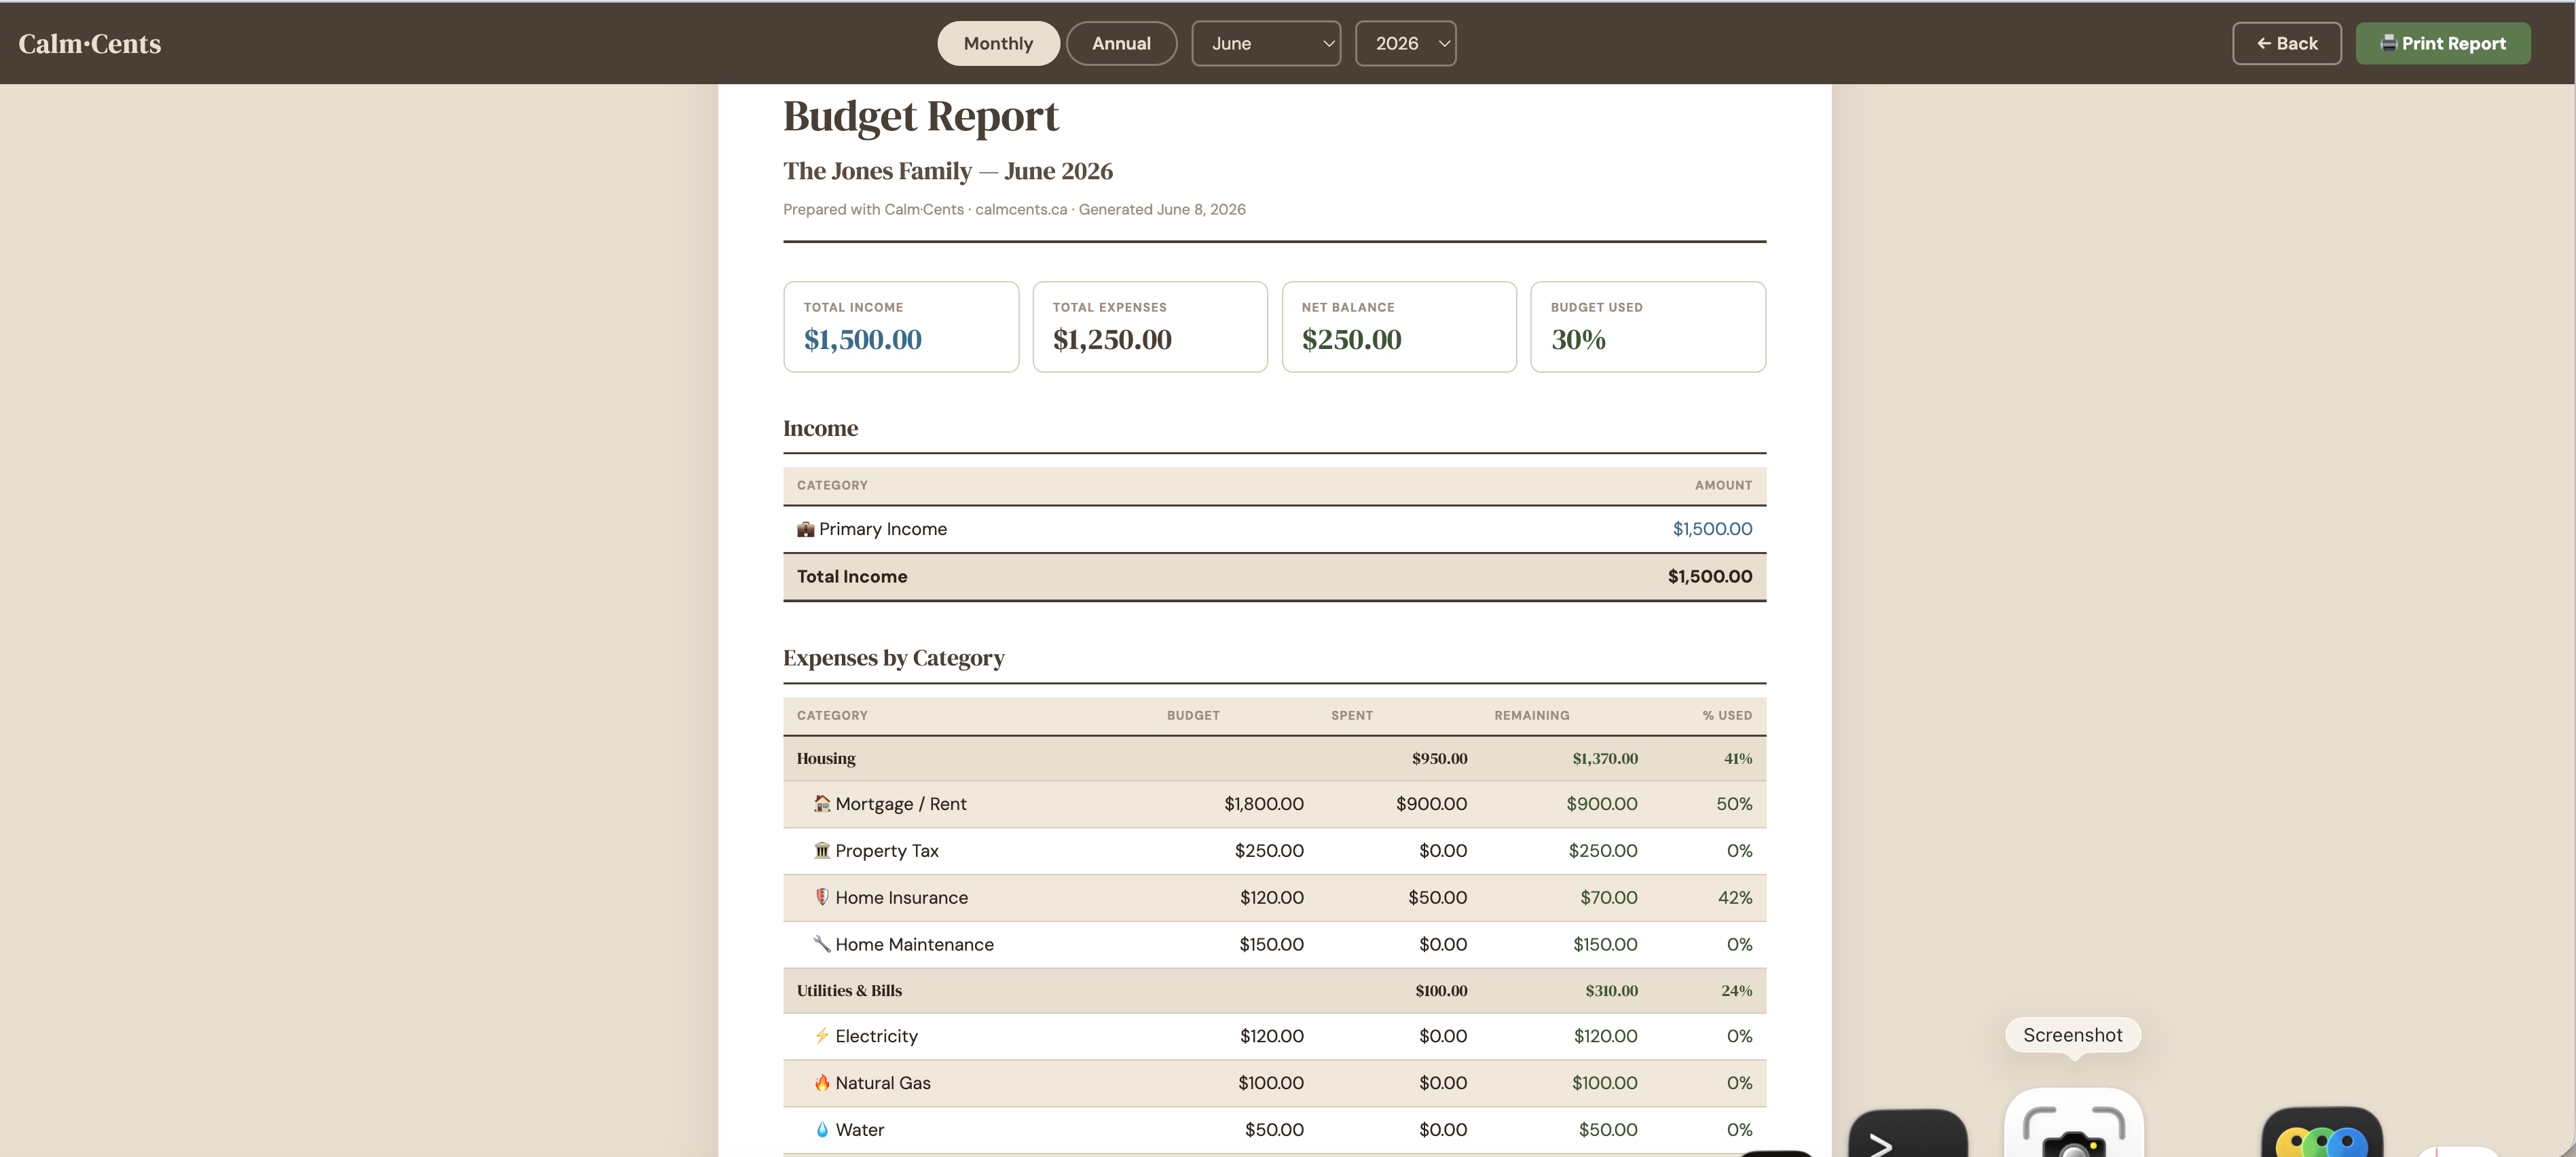Click the Primary Income amount $1,500.00

tap(1712, 529)
